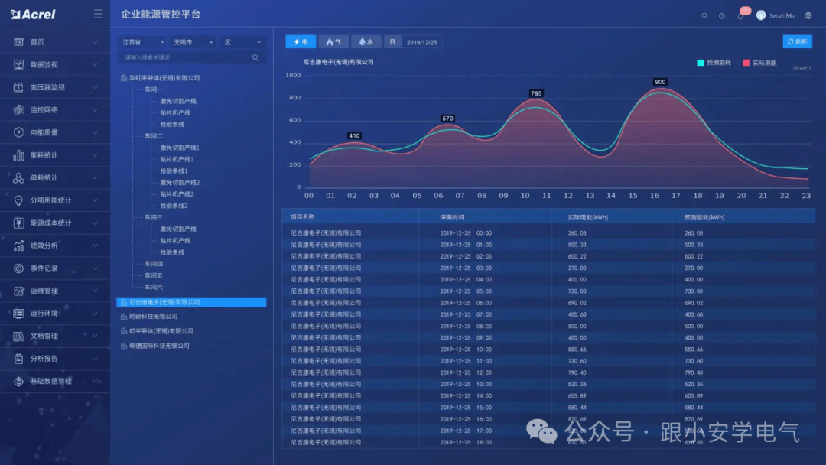Screen dimensions: 826x465
Task: Switch to the 气 tab
Action: click(x=333, y=41)
